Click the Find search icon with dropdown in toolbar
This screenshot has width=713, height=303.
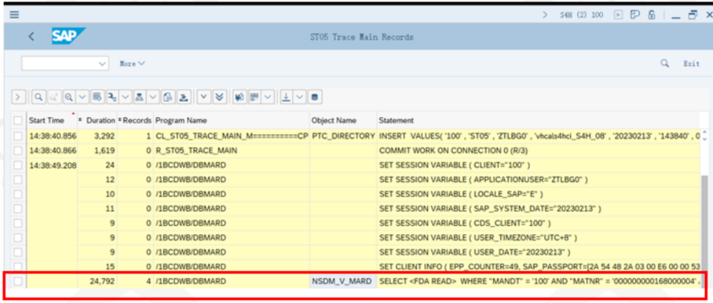70,97
